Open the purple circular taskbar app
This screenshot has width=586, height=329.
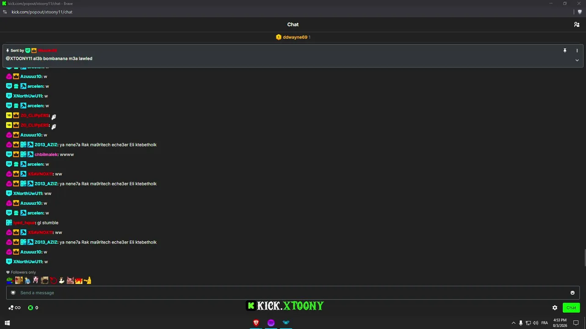point(271,323)
